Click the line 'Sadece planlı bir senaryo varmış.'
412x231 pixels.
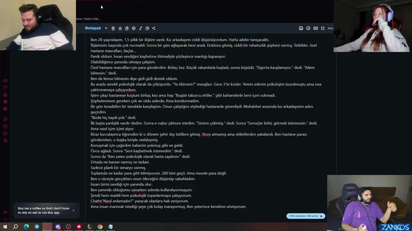point(118,168)
